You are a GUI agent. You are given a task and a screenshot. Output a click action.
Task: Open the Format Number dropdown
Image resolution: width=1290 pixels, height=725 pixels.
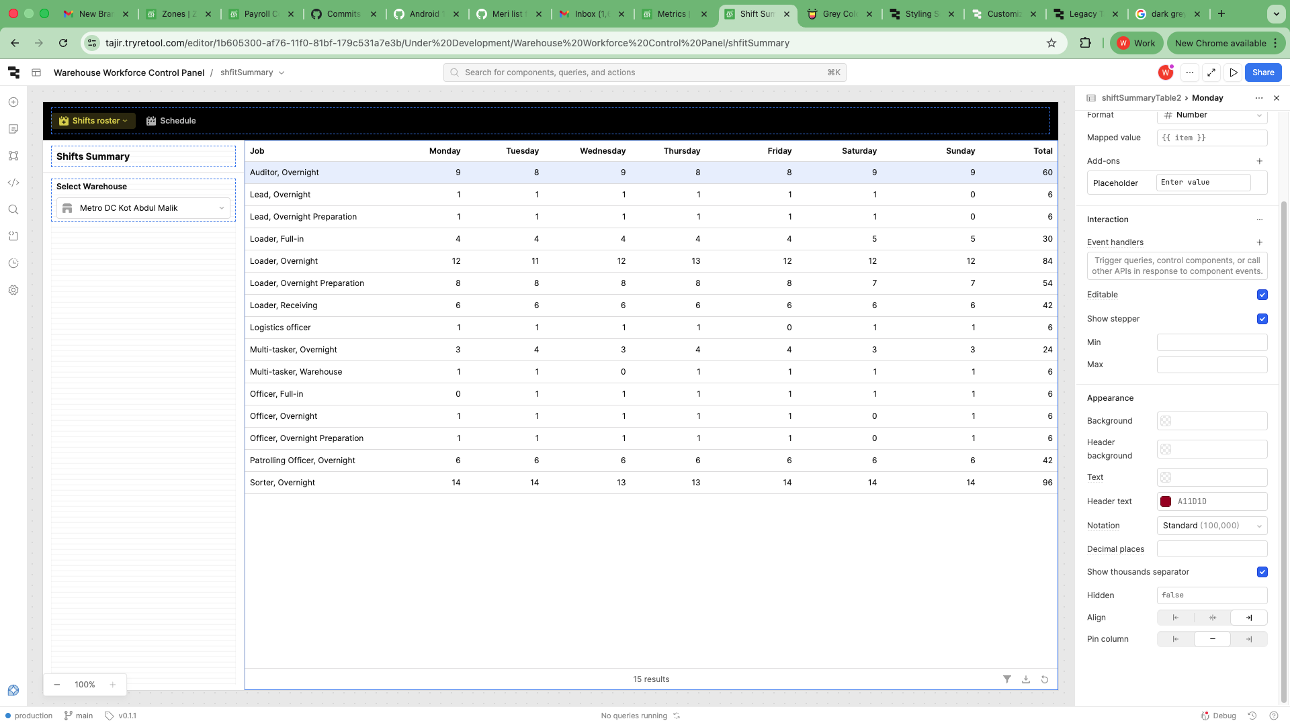click(x=1211, y=115)
